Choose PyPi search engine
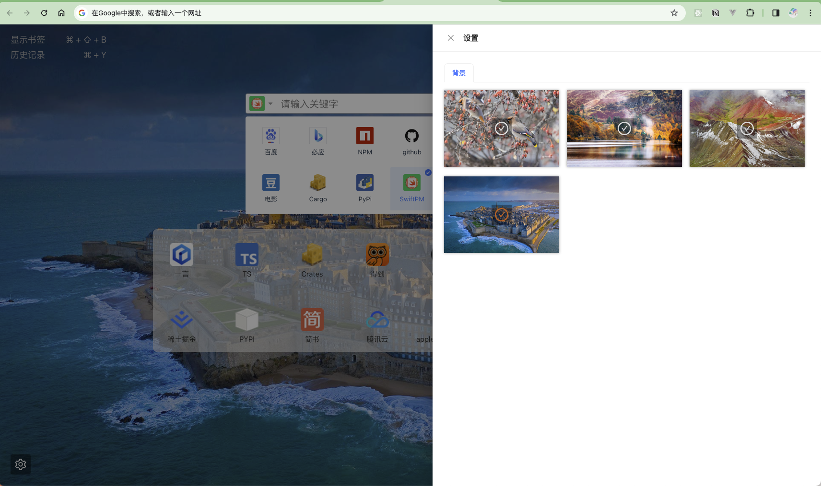This screenshot has width=821, height=486. pos(365,188)
